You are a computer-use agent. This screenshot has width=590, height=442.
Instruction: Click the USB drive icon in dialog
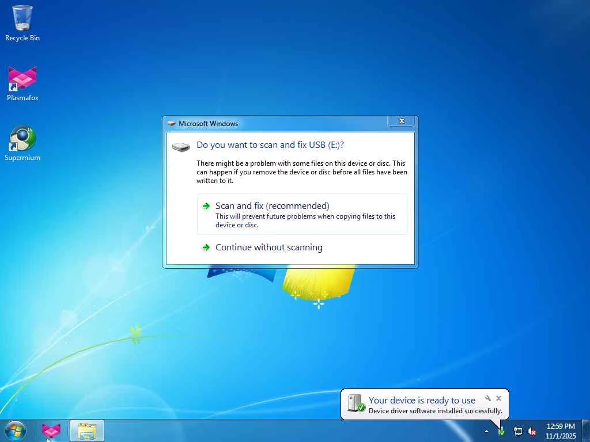(x=181, y=147)
